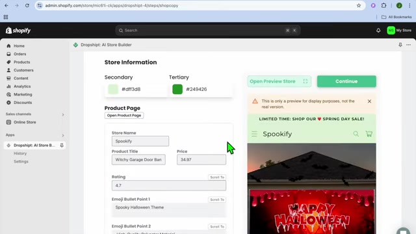The height and width of the screenshot is (234, 416).
Task: Expand the Sales channels section chevron
Action: (63, 114)
